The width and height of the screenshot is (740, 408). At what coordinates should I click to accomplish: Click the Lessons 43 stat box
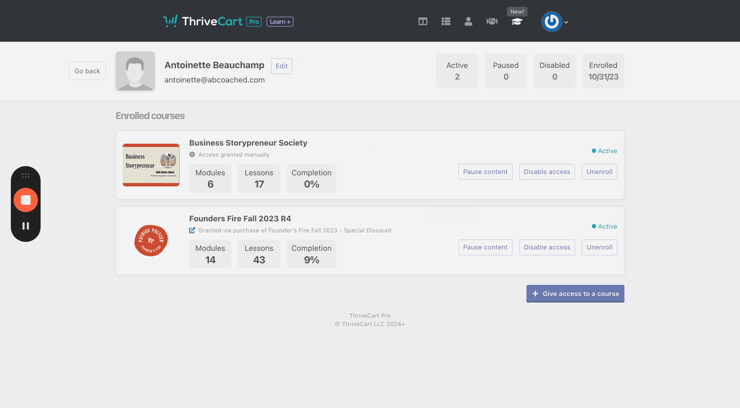coord(259,254)
